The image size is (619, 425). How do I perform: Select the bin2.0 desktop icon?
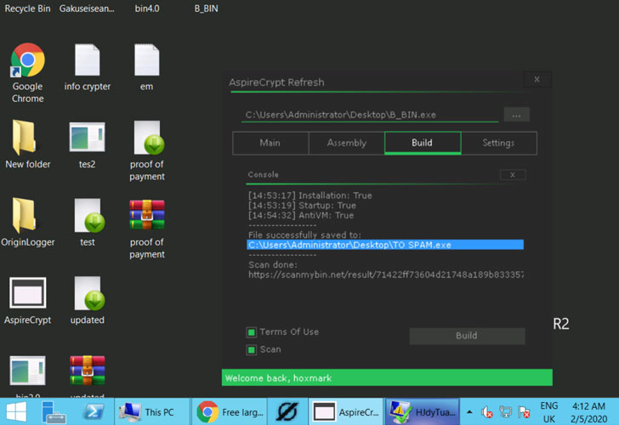tap(27, 371)
